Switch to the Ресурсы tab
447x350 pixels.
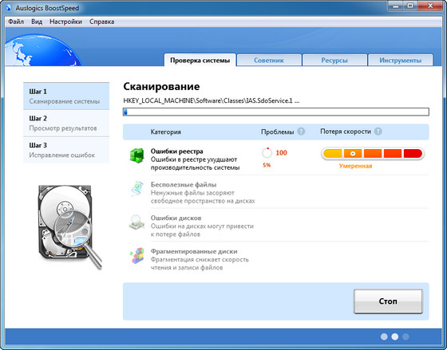coord(334,60)
